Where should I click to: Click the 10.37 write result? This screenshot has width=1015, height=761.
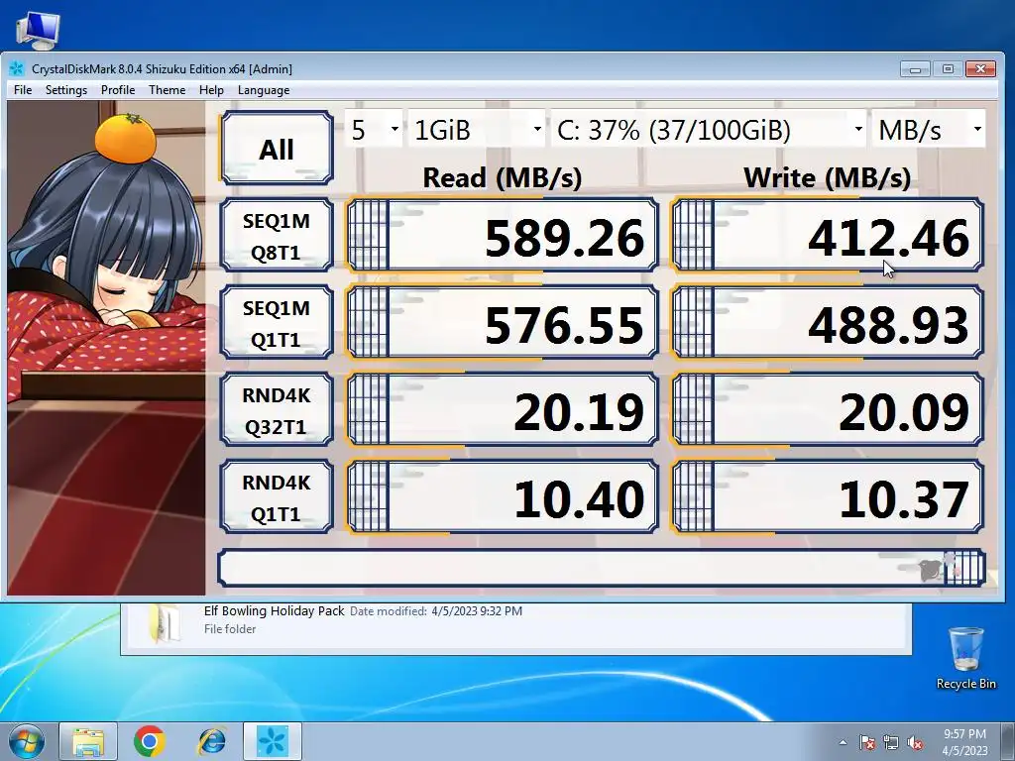coord(828,497)
